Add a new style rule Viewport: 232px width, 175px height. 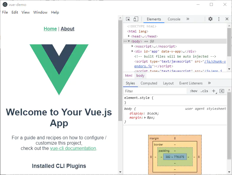coord(214,91)
